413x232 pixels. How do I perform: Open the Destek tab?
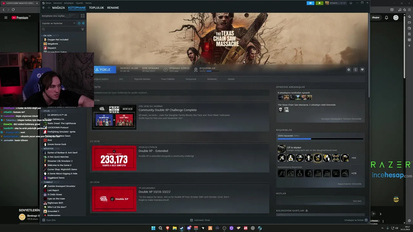click(x=231, y=79)
